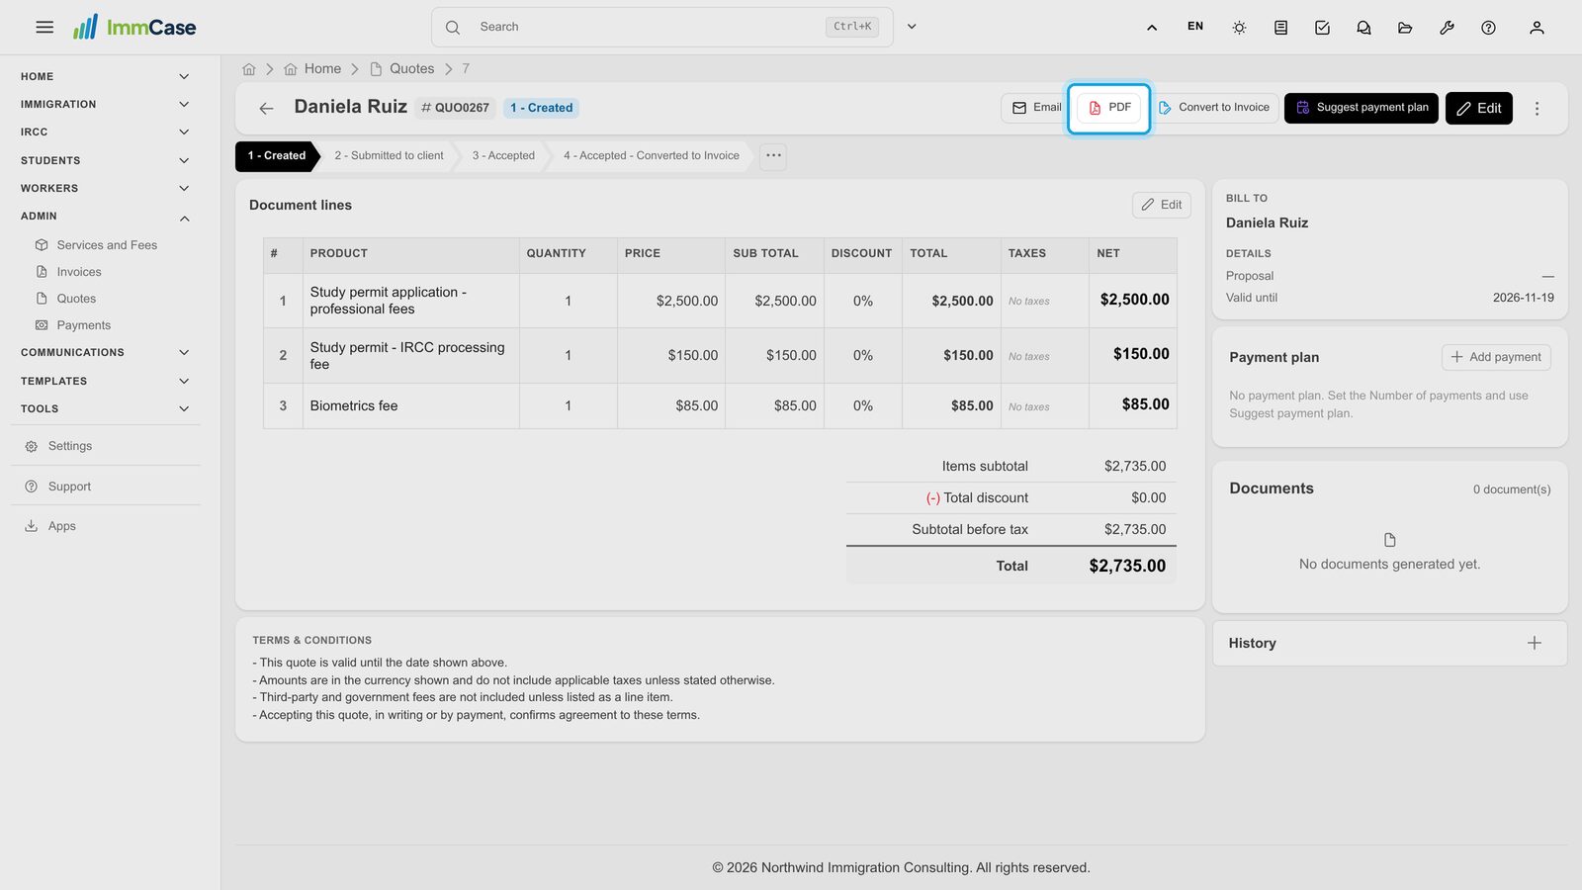Go back with the left arrow icon
Image resolution: width=1582 pixels, height=890 pixels.
pos(266,109)
